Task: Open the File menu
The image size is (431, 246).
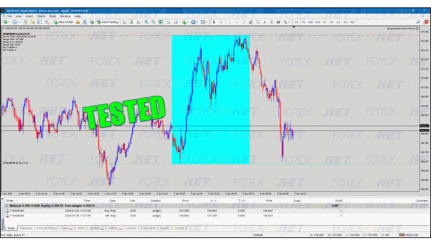Action: coord(9,16)
